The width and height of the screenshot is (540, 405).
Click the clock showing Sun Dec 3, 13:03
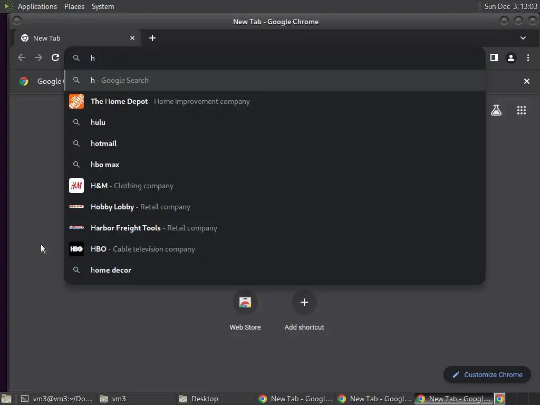510,6
